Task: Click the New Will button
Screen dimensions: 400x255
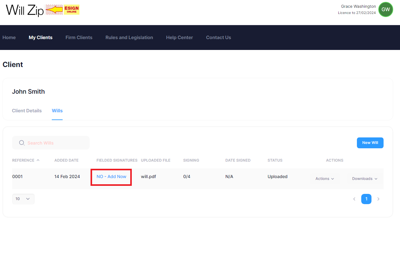Action: point(370,143)
